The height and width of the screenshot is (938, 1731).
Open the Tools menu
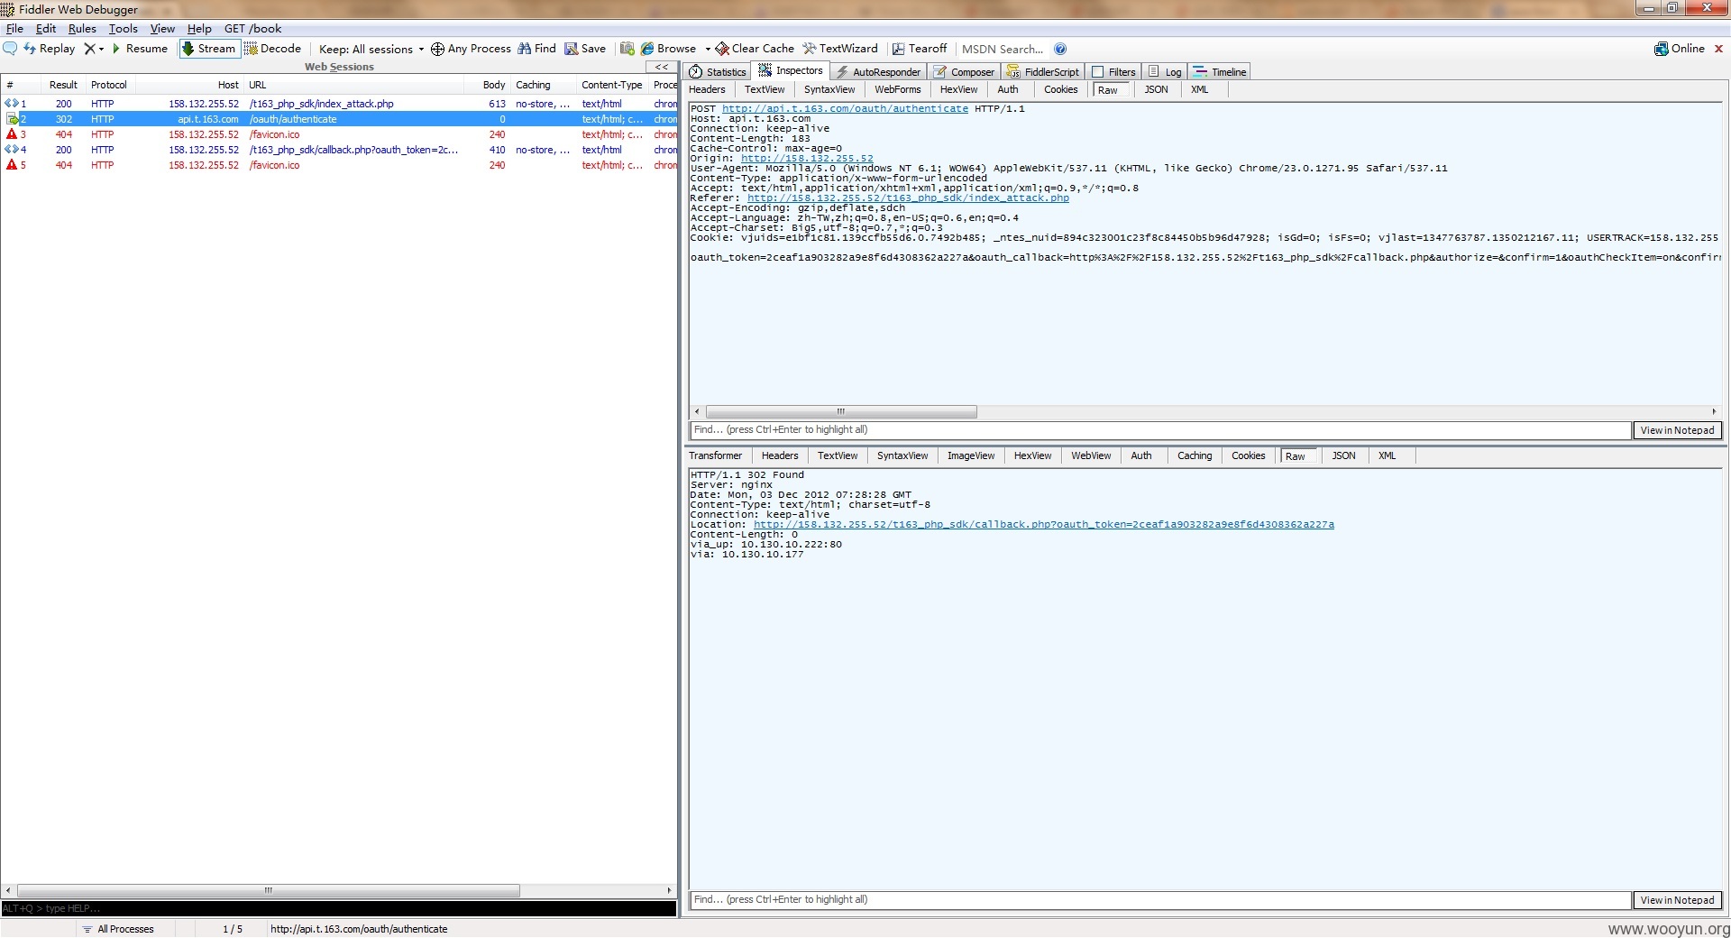click(124, 29)
